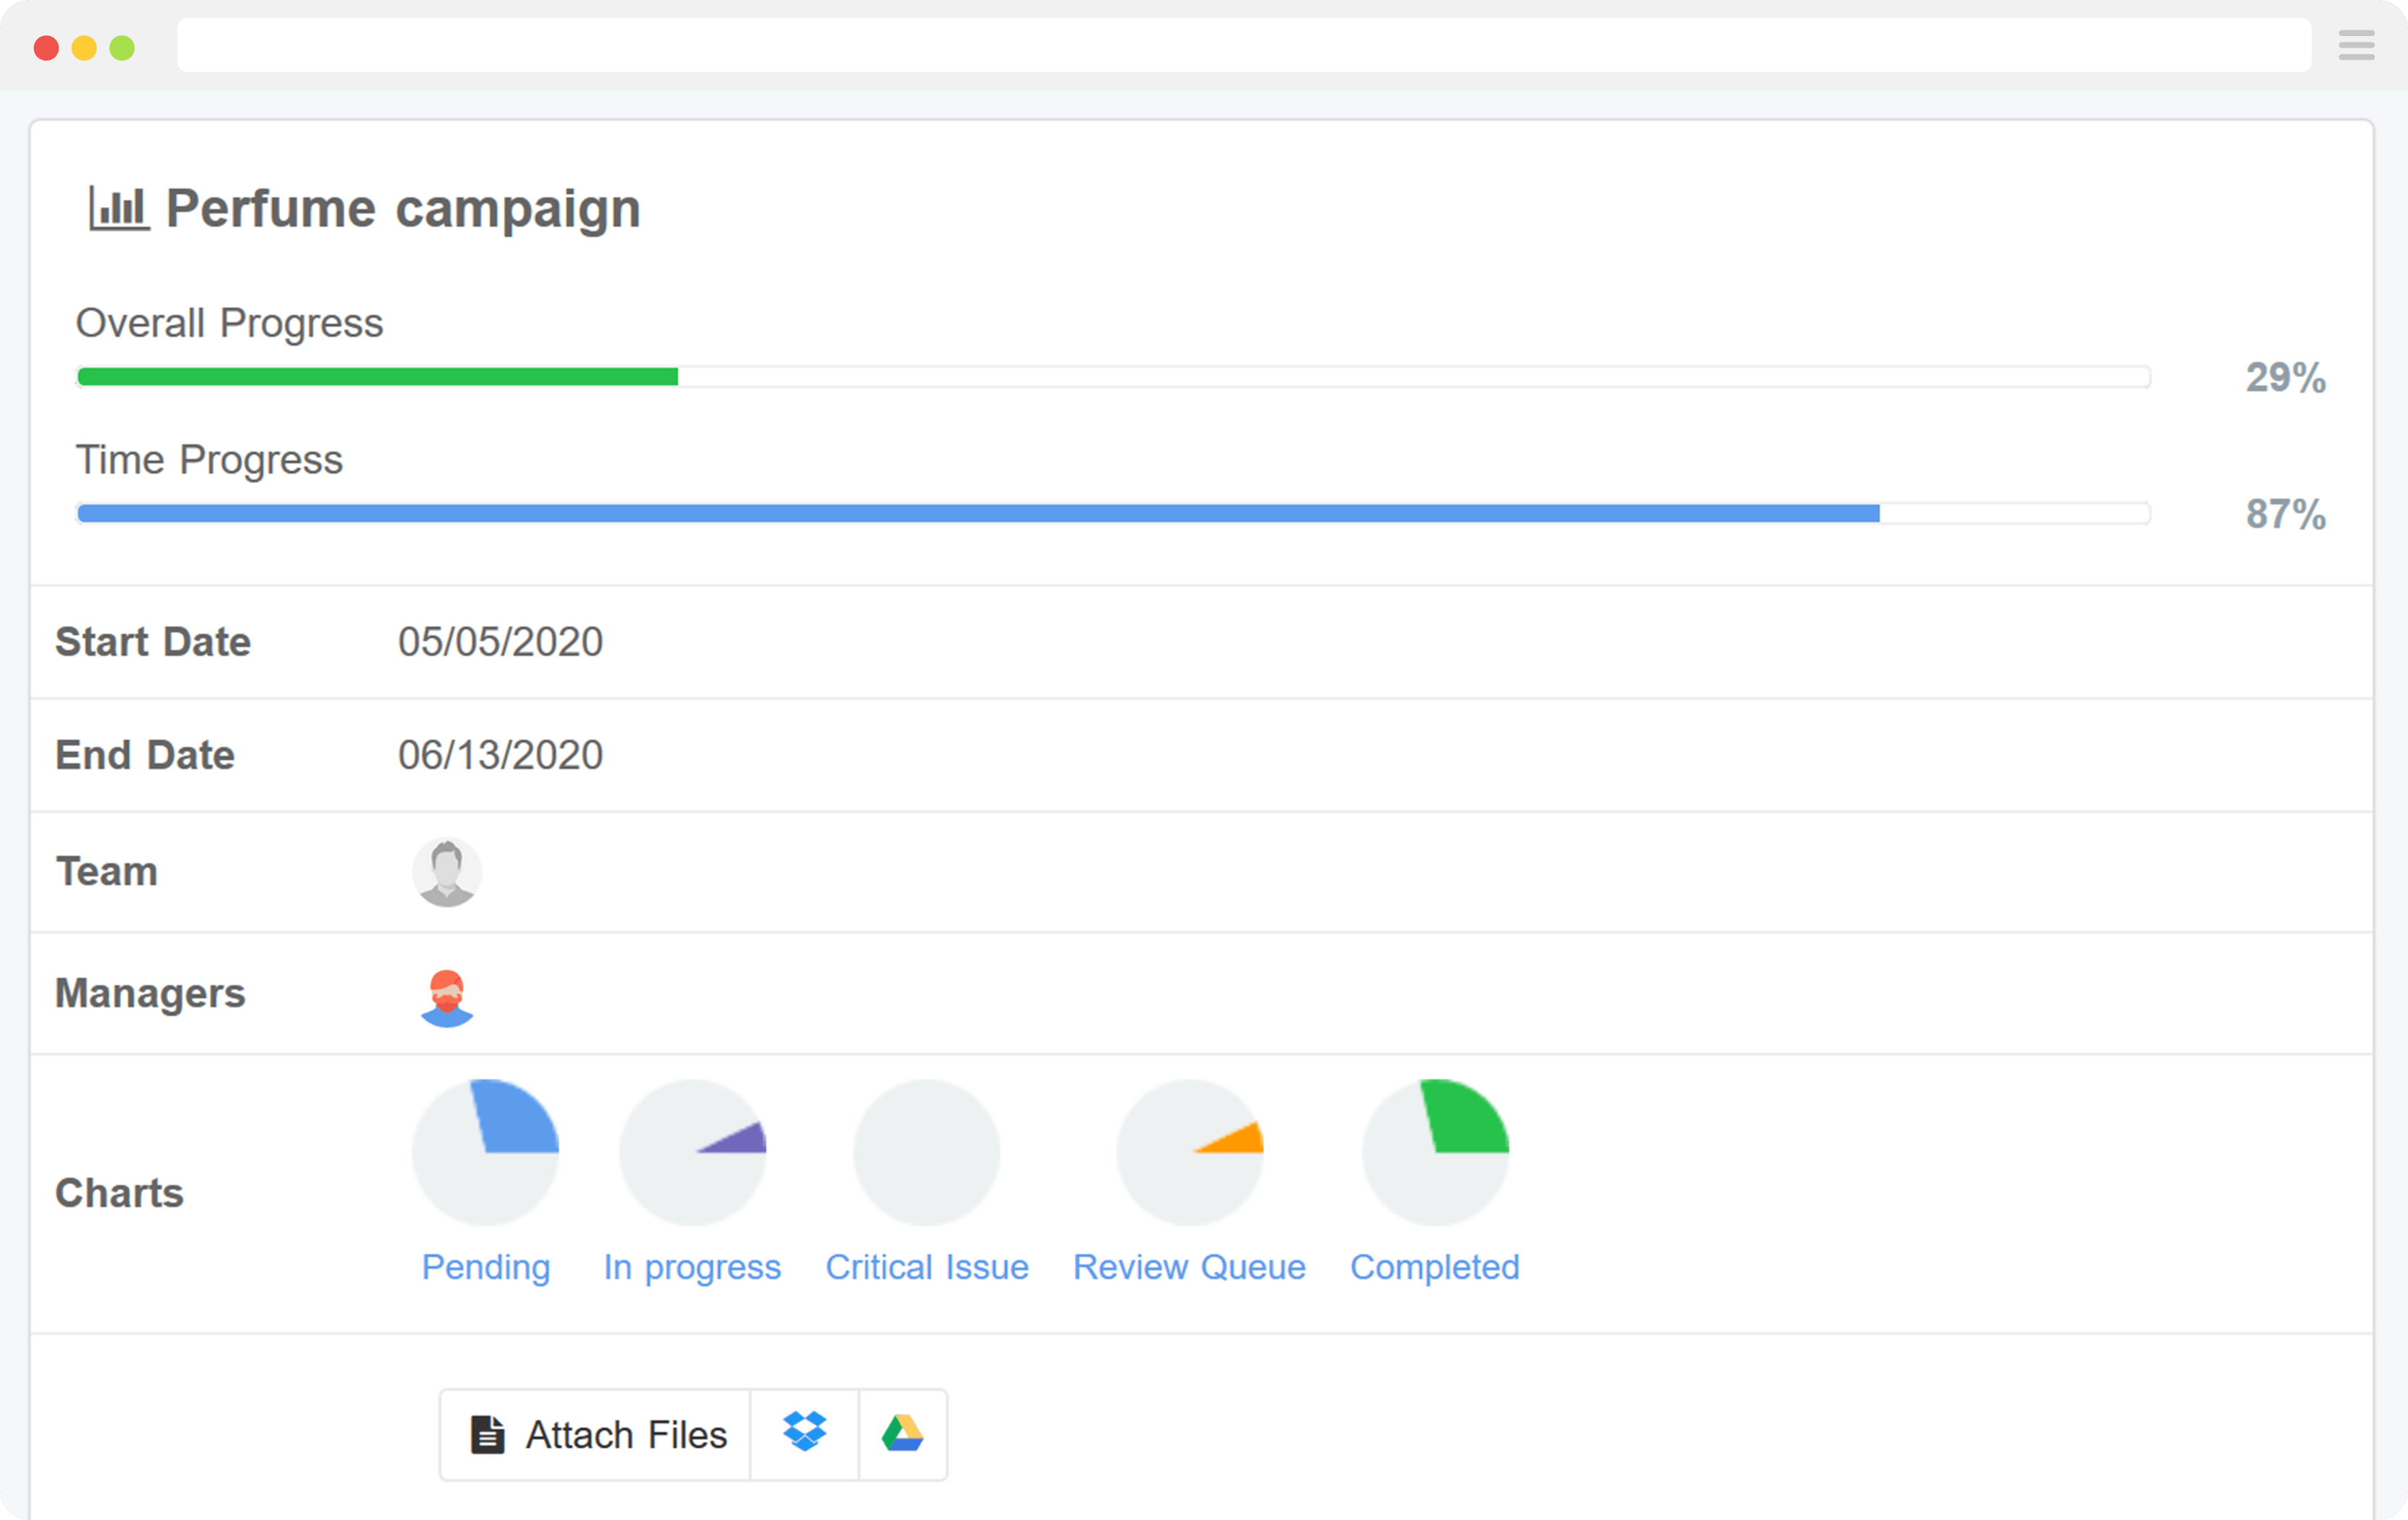The height and width of the screenshot is (1520, 2408).
Task: Click the Pending pie chart
Action: click(x=486, y=1152)
